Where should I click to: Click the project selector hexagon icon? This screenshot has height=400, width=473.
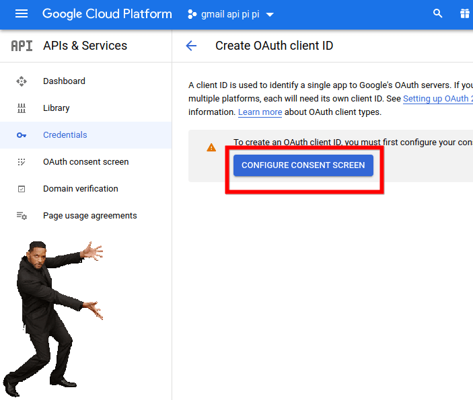pos(192,14)
